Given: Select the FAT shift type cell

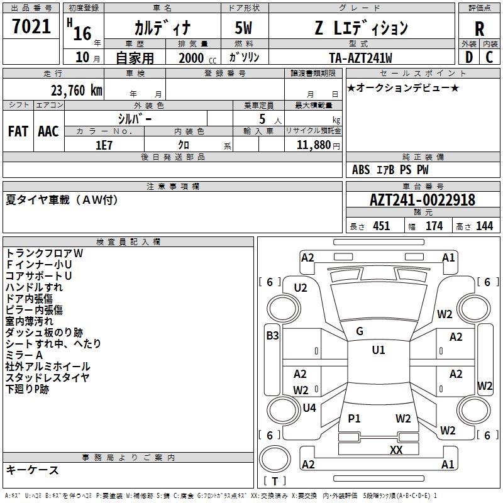Looking at the screenshot, I should click(x=18, y=131).
